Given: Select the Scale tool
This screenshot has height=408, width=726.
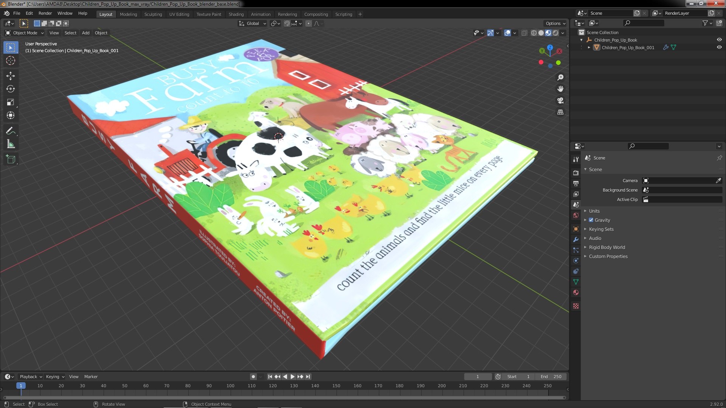Looking at the screenshot, I should coord(11,102).
